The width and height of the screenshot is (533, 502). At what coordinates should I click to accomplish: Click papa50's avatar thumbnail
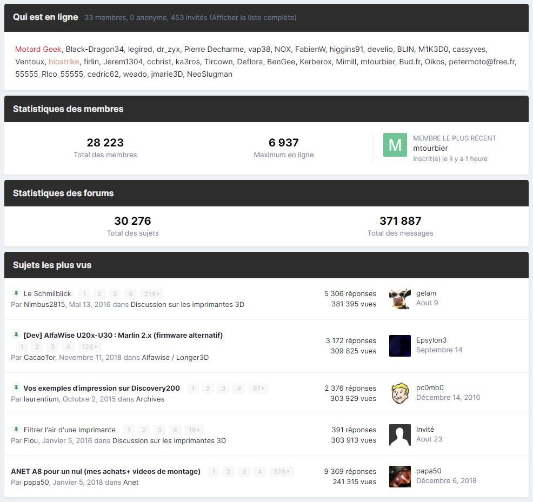[x=400, y=476]
